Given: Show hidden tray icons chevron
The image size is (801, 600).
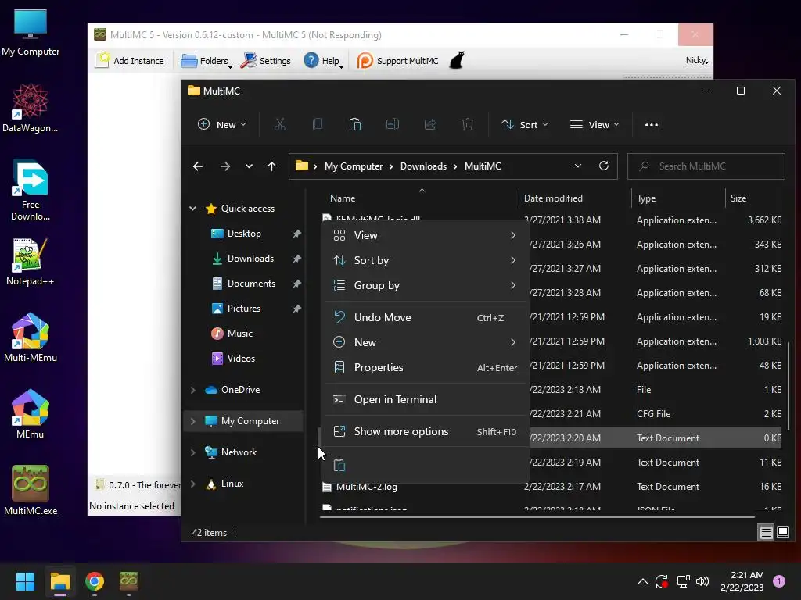Looking at the screenshot, I should tap(643, 581).
